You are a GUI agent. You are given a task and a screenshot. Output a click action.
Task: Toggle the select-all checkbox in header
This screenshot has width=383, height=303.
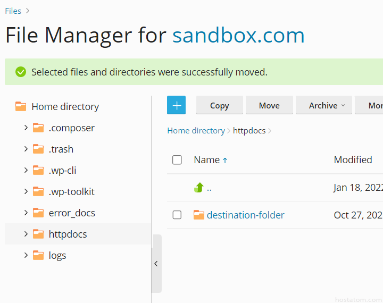[177, 160]
